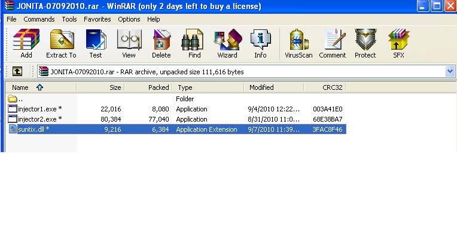Run the Test archive tool

coord(96,44)
